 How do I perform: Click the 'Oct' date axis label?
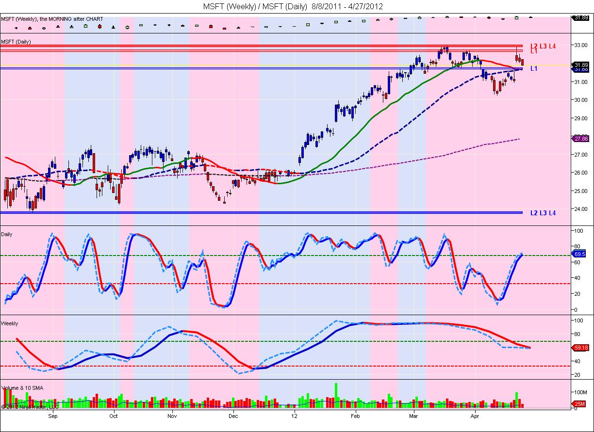114,416
